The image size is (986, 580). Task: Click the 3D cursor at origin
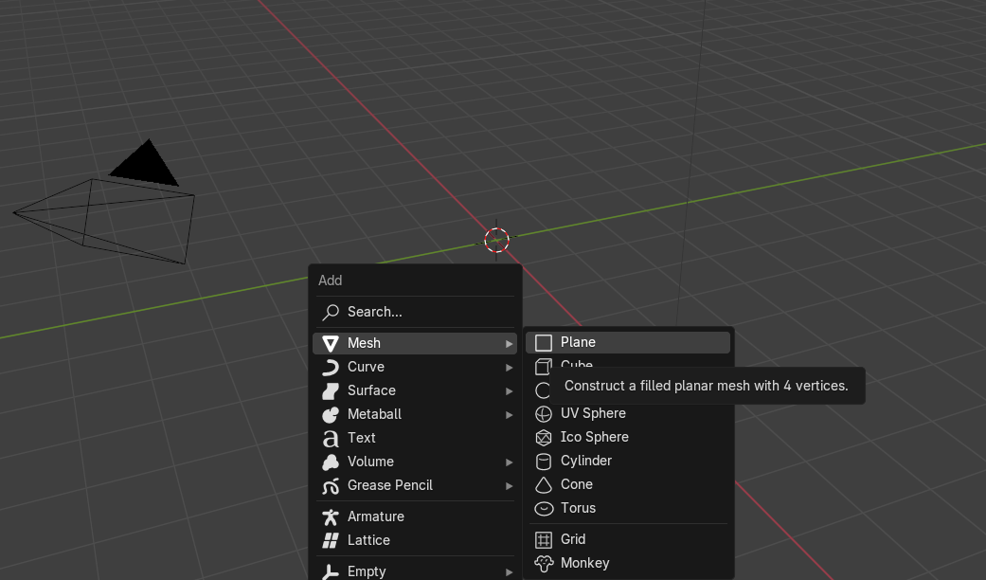(x=496, y=241)
